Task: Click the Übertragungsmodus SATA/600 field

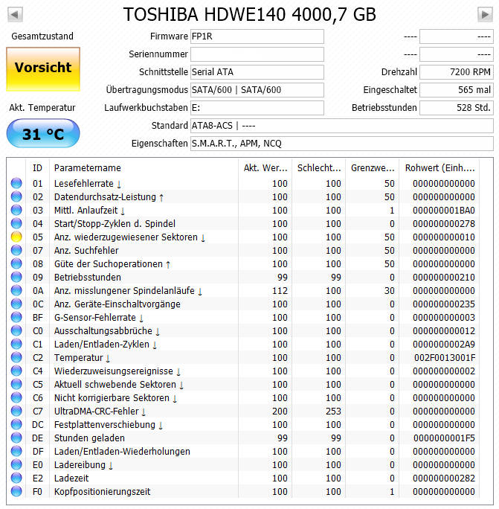Action: [257, 90]
